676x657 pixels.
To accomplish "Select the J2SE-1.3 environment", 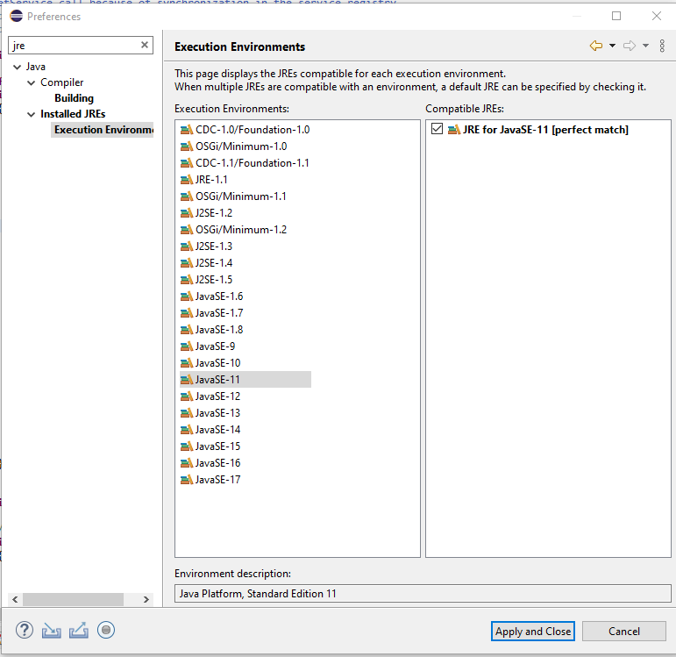I will (x=207, y=246).
